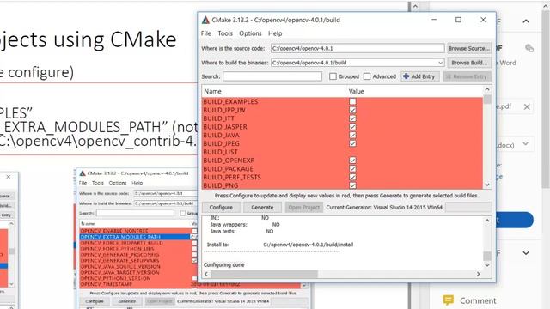The height and width of the screenshot is (309, 550).
Task: Select the BUILD_JAVA row name
Action: click(221, 136)
